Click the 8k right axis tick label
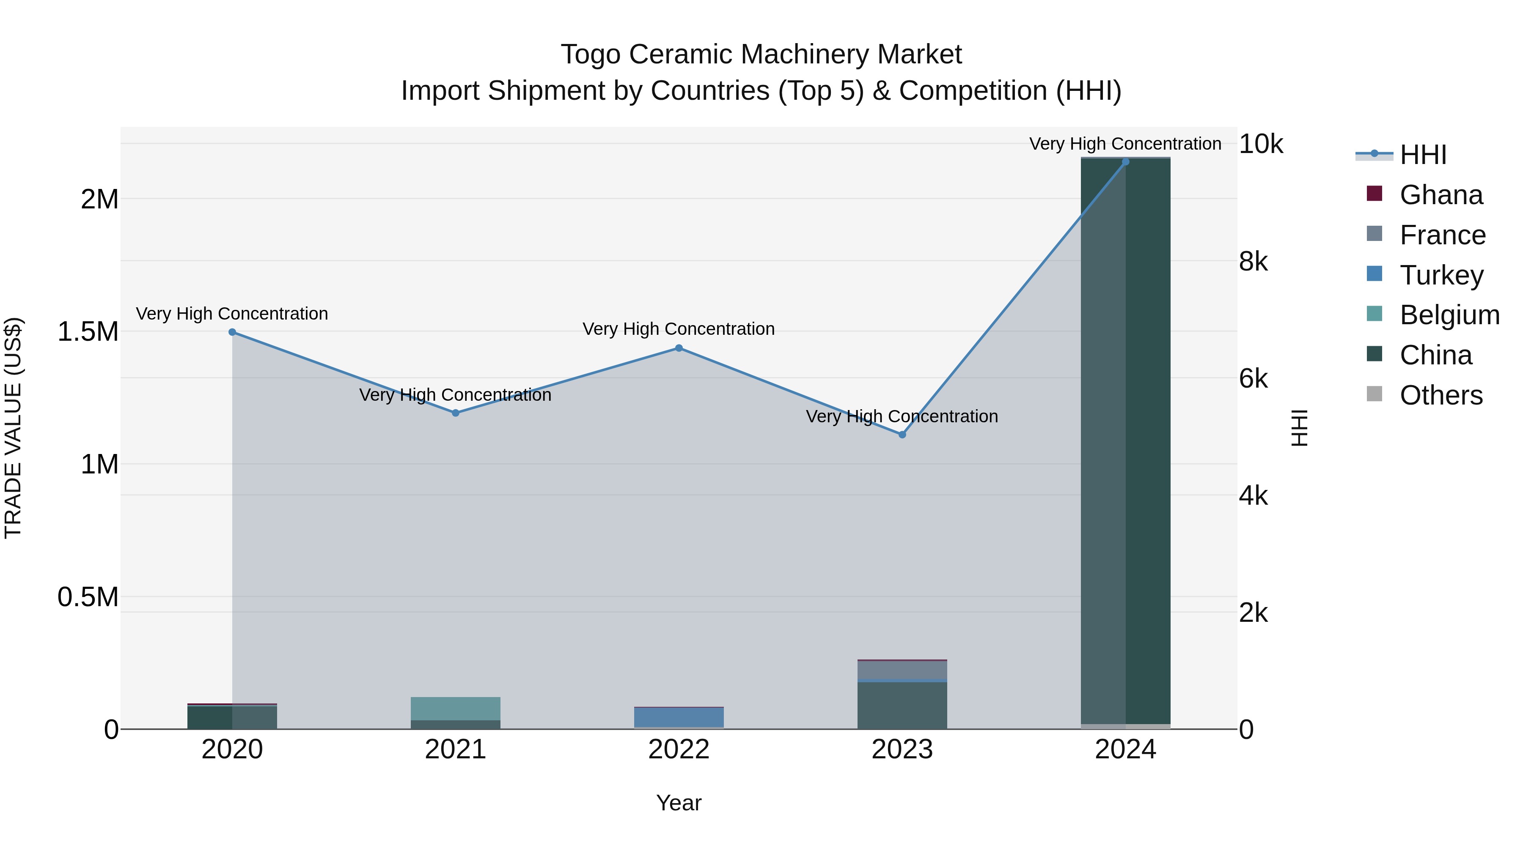This screenshot has height=856, width=1523. pos(1254,261)
